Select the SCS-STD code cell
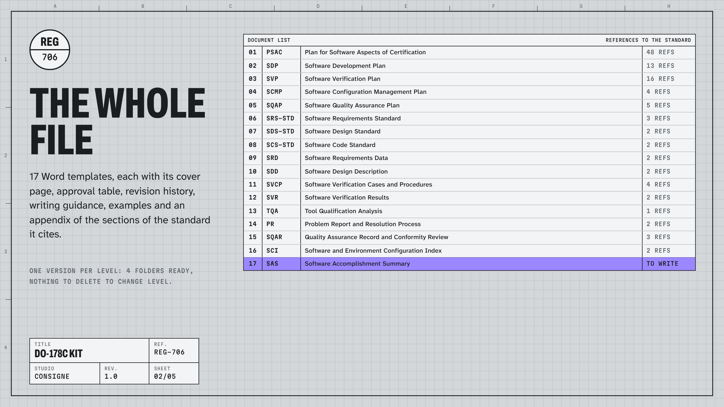The image size is (724, 407). pos(281,145)
